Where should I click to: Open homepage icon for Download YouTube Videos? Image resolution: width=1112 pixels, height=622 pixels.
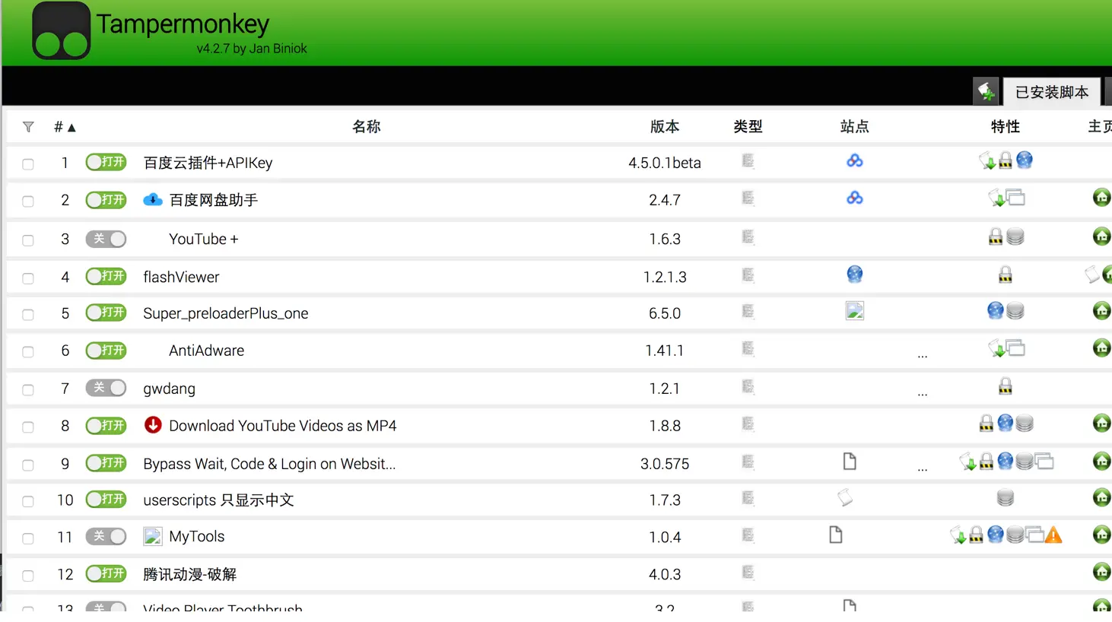pyautogui.click(x=1101, y=423)
